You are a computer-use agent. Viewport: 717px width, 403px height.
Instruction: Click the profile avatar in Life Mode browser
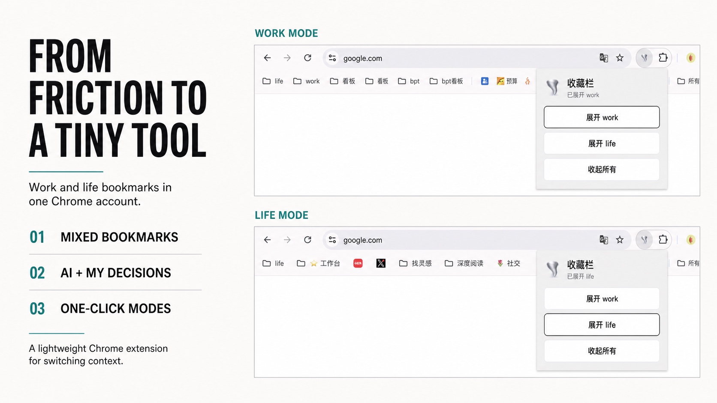pos(690,240)
